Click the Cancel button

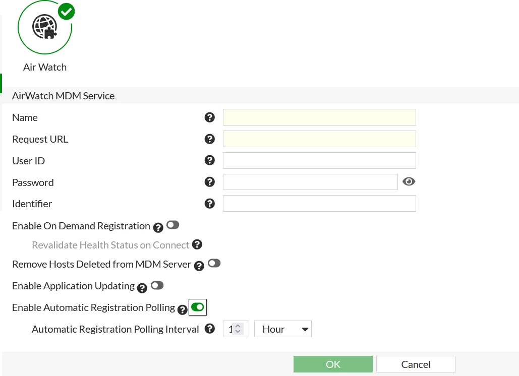pos(416,364)
